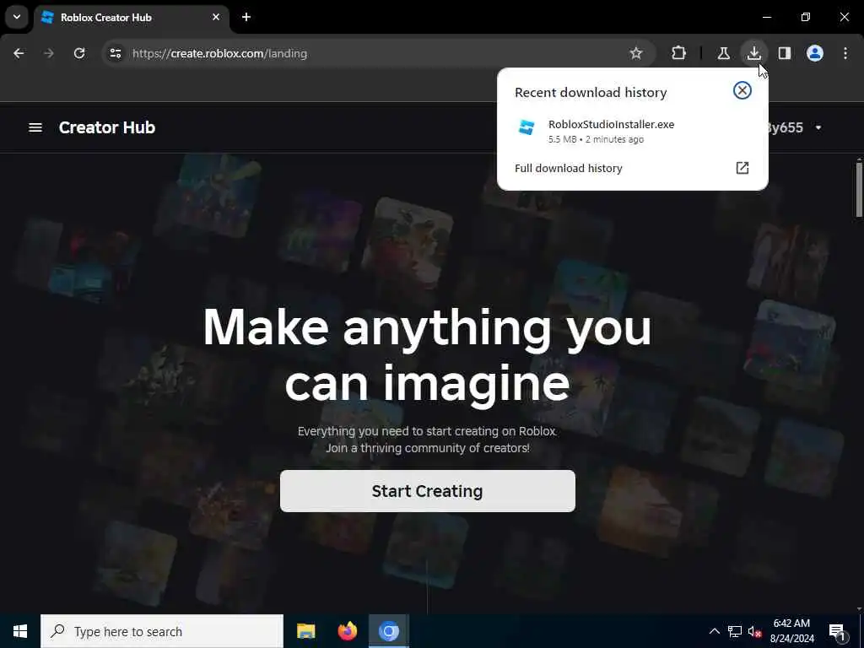This screenshot has height=648, width=864.
Task: Click the Creator Hub title
Action: (x=107, y=127)
